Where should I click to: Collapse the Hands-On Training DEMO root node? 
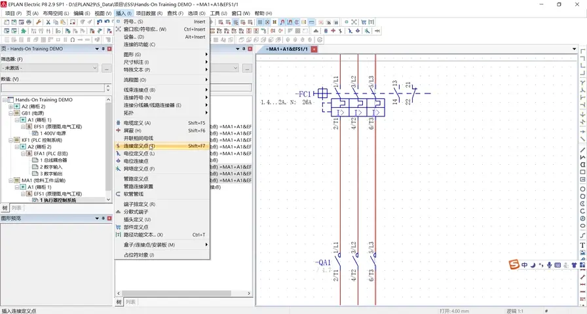[x=5, y=100]
